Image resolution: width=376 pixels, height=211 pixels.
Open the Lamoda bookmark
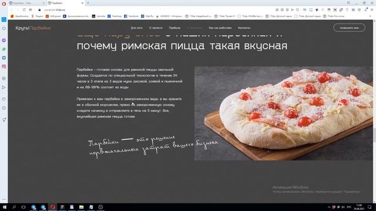(99, 16)
